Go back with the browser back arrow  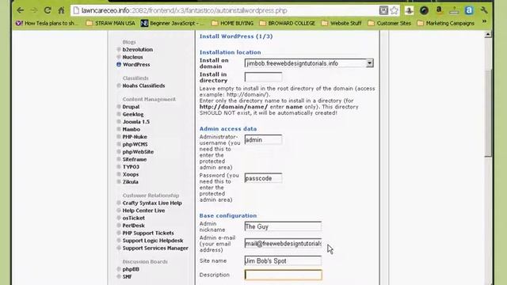click(x=20, y=10)
